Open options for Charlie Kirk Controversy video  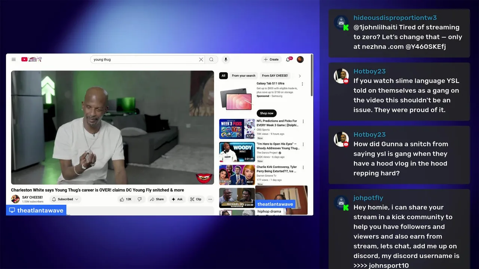[303, 167]
